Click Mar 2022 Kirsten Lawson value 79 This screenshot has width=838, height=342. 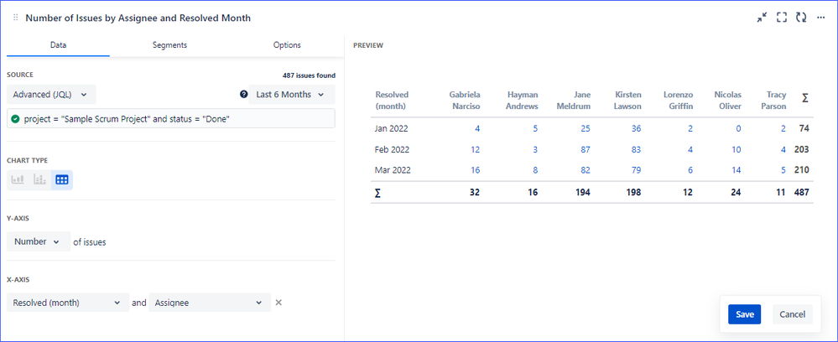pyautogui.click(x=636, y=170)
